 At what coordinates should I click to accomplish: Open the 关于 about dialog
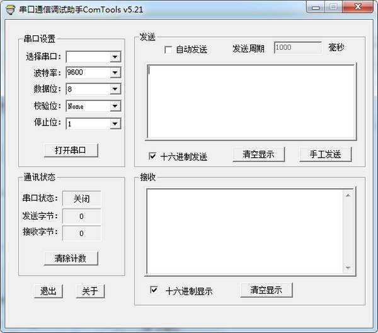coord(90,291)
